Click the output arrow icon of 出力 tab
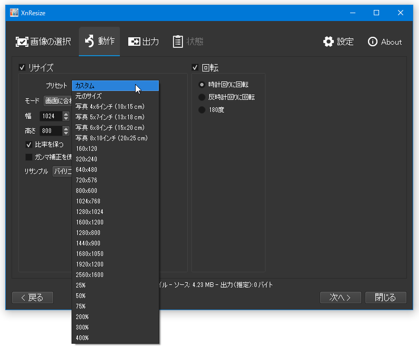The width and height of the screenshot is (419, 349). [x=134, y=42]
